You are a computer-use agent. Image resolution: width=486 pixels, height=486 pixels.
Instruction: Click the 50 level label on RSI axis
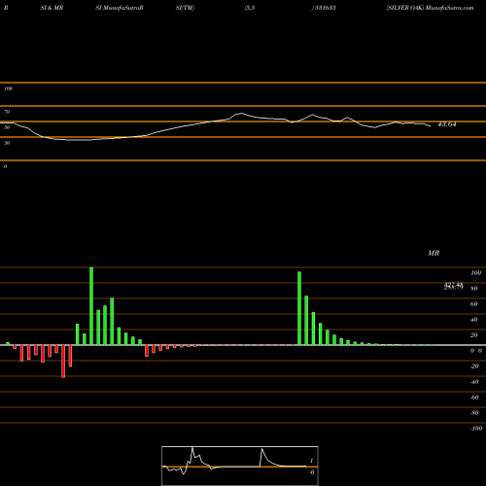tap(7, 127)
